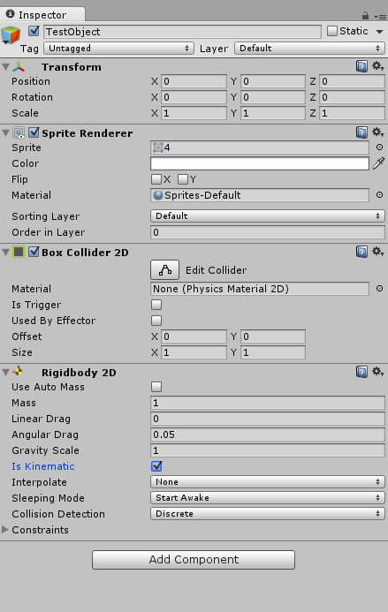Open Rigidbody 2D gear settings menu
388x612 pixels.
point(377,372)
